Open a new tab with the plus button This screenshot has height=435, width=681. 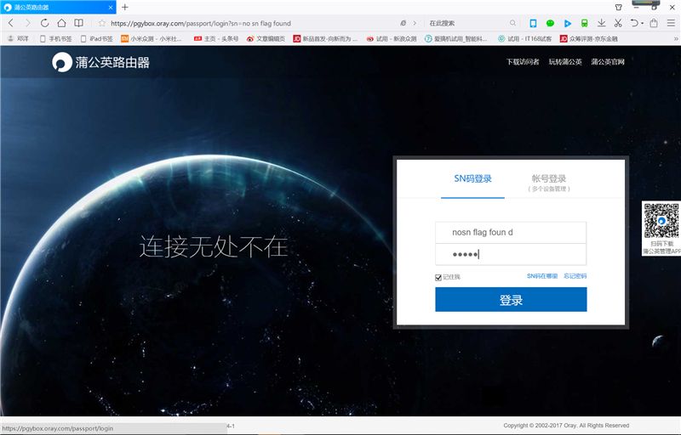click(x=125, y=7)
